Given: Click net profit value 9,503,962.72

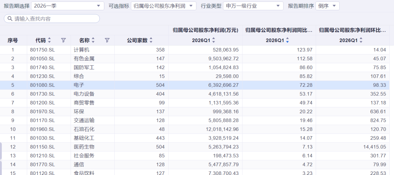Looking at the screenshot, I should [223, 59].
